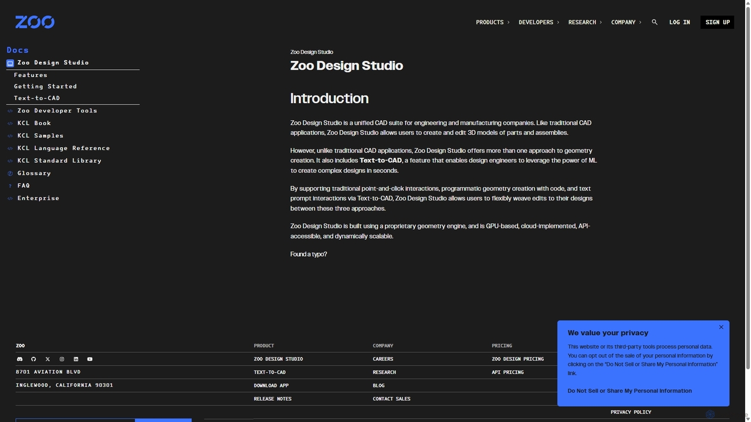Click the 'Found a typo?' link

pyautogui.click(x=309, y=254)
